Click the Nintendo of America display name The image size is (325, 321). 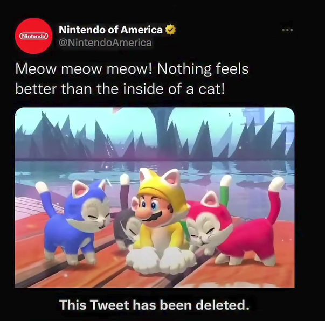[110, 30]
